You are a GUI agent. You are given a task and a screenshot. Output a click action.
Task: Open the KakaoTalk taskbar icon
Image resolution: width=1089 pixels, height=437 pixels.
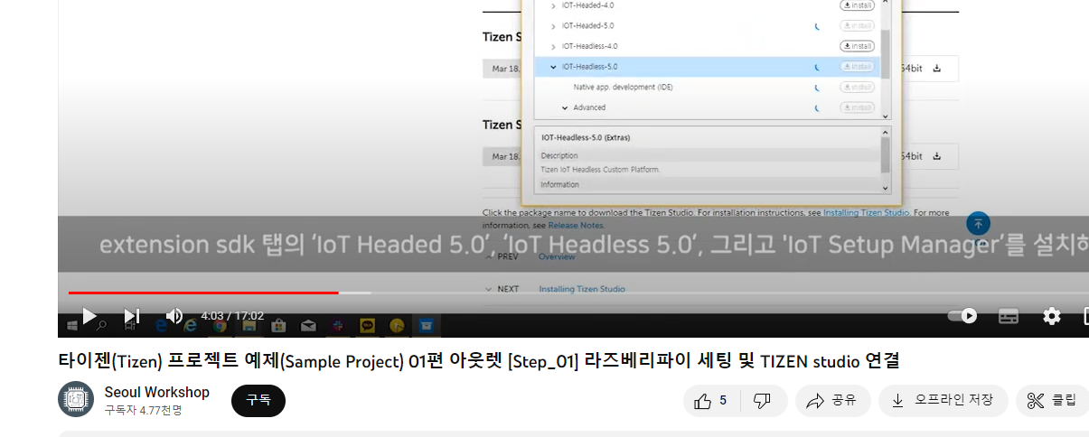coord(367,325)
